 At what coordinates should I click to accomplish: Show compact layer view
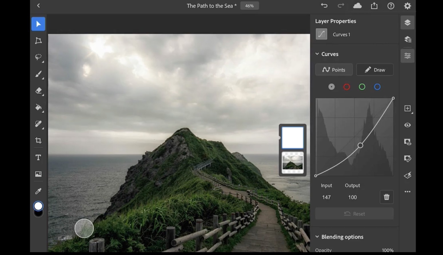tap(407, 23)
